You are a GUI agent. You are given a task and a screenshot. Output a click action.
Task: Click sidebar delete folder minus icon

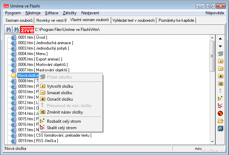220,69
